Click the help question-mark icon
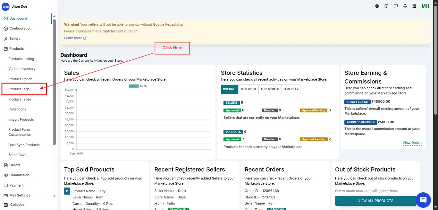The height and width of the screenshot is (210, 438). [386, 6]
